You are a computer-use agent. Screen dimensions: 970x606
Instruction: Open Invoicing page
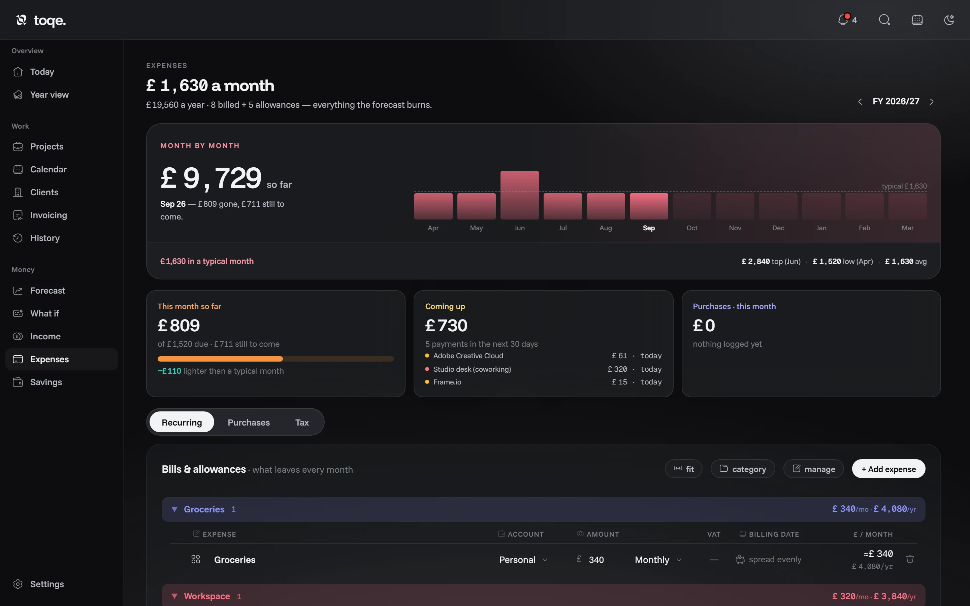[x=61, y=215]
